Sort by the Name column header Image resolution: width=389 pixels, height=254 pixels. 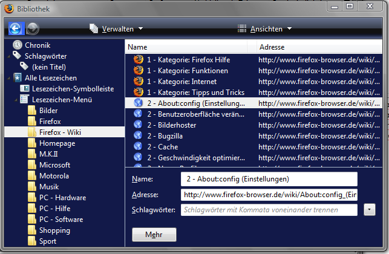(x=186, y=47)
